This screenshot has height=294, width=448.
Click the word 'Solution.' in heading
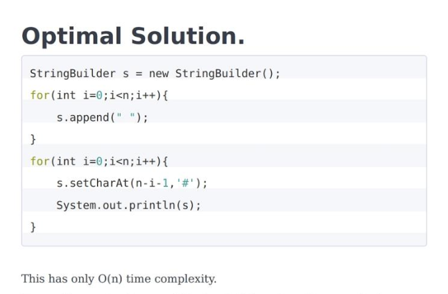(x=188, y=36)
